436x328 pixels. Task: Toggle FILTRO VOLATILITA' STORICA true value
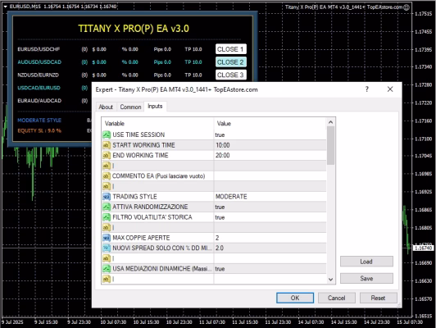click(x=270, y=217)
